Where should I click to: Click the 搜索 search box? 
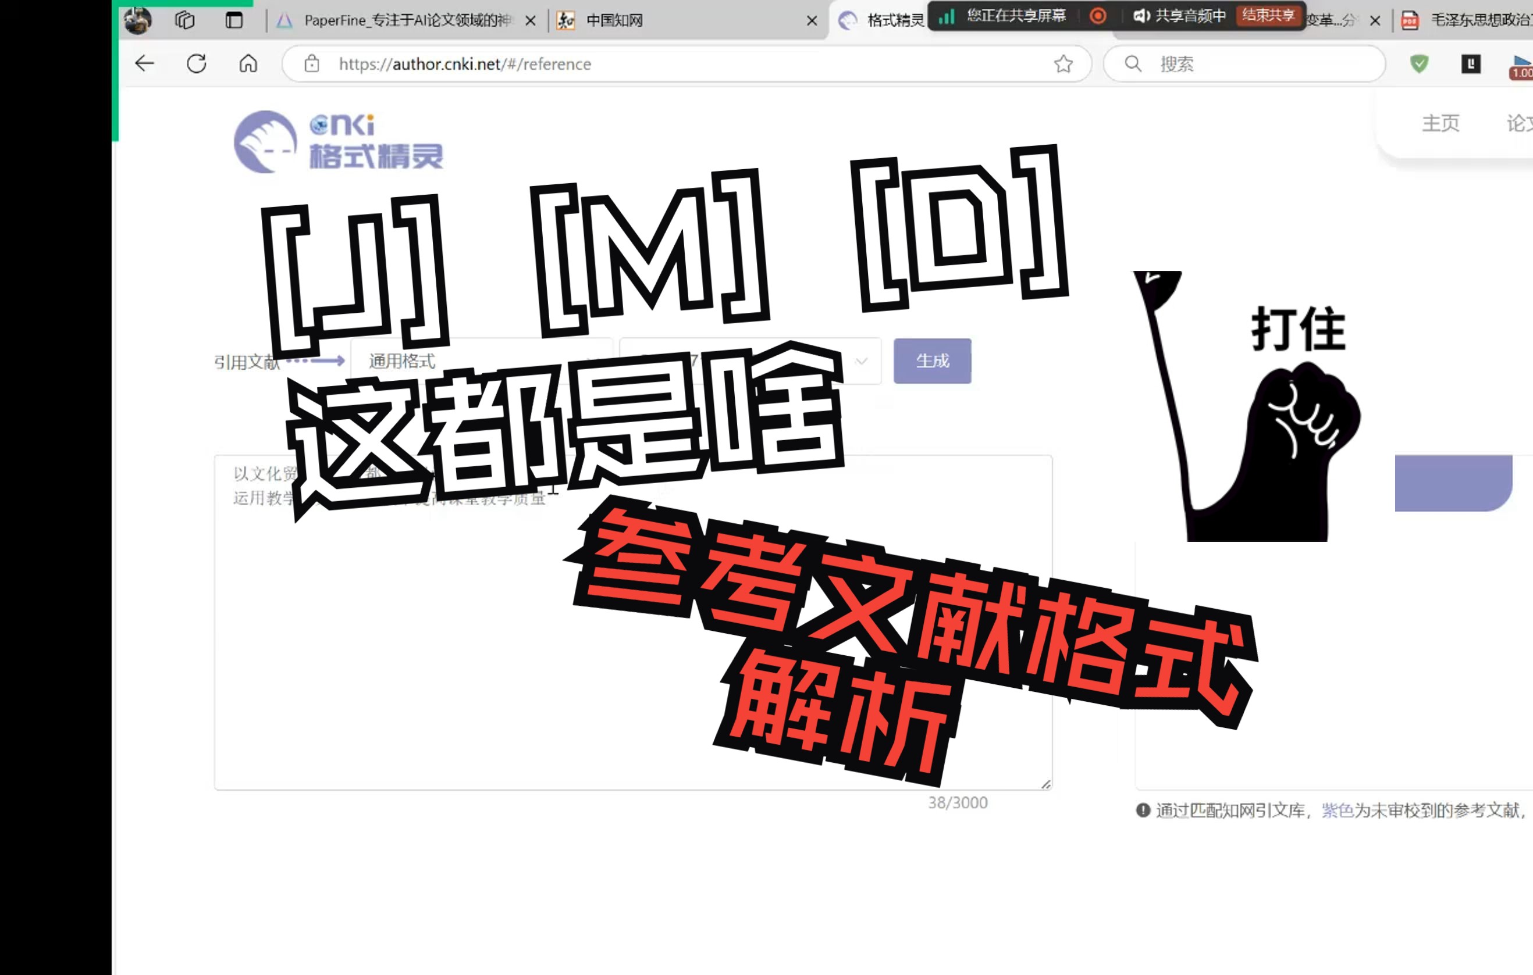[x=1244, y=63]
